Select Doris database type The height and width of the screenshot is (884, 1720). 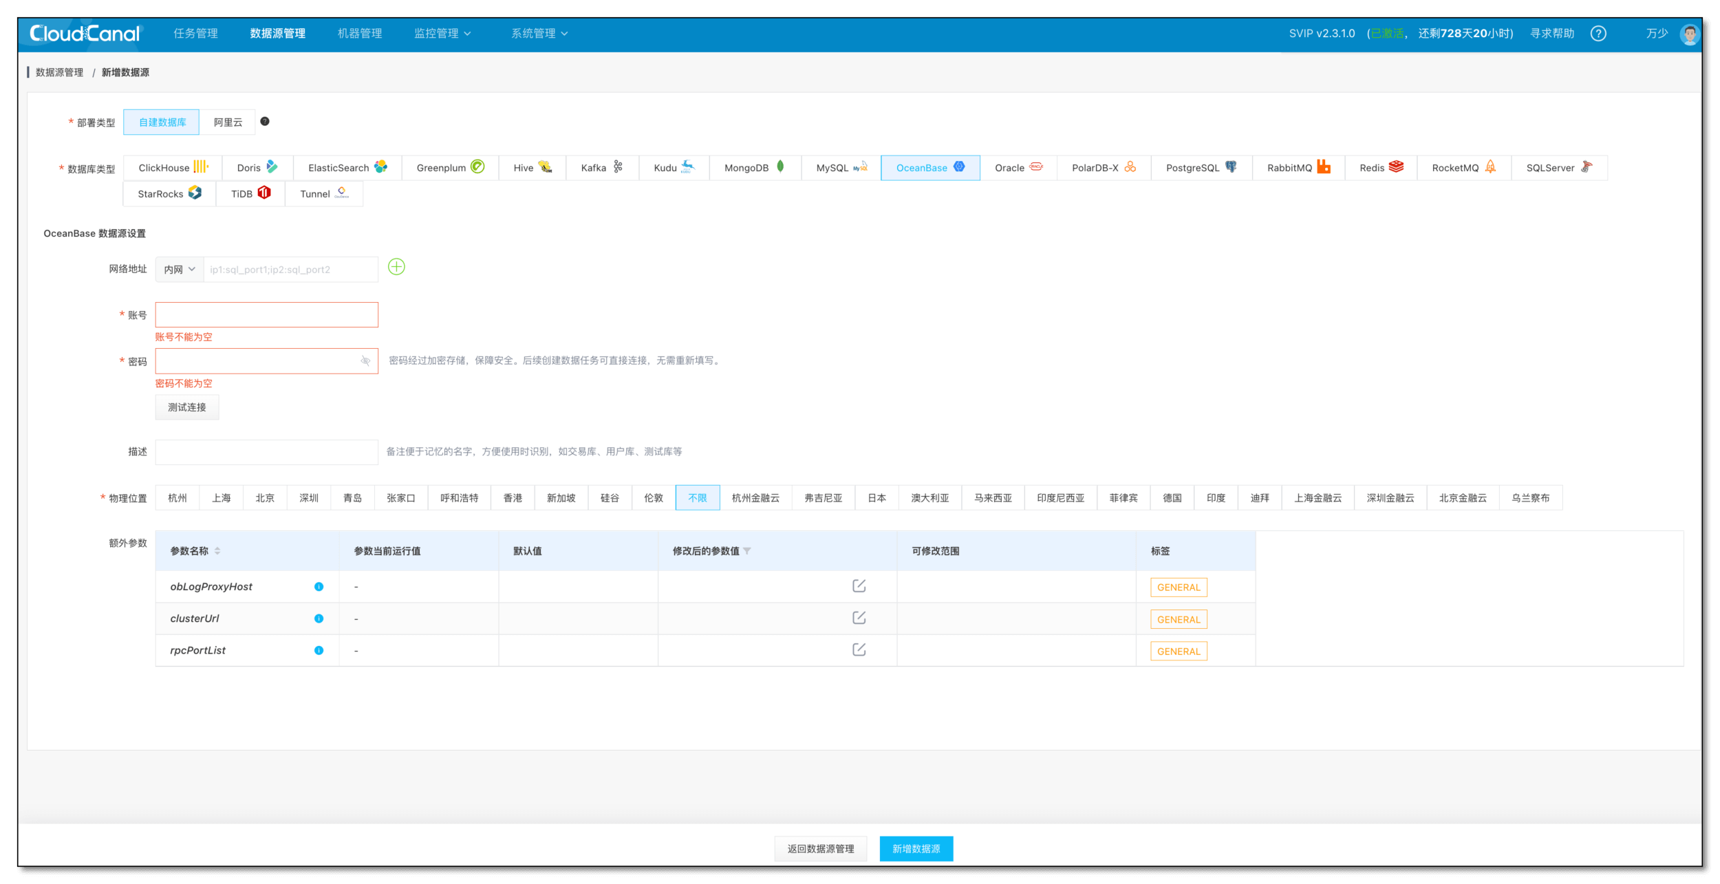click(x=257, y=167)
